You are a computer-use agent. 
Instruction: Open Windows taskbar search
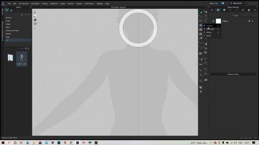[x=9, y=143]
